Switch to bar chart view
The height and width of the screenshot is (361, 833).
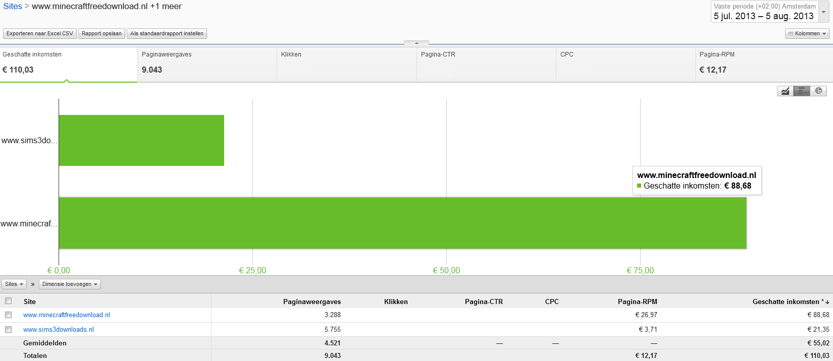[802, 91]
